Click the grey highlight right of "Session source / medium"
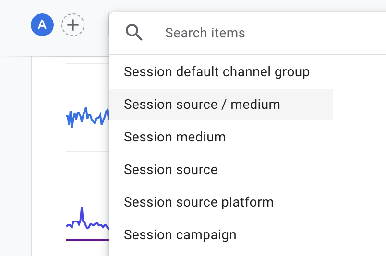This screenshot has height=256, width=386. [x=306, y=105]
